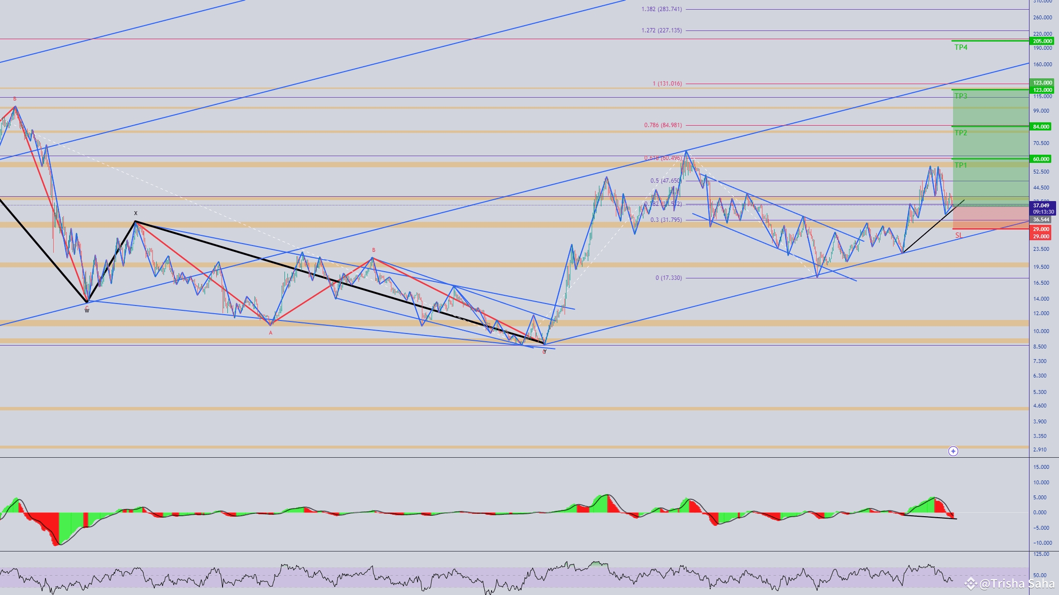Click the X wave label on chart
The height and width of the screenshot is (595, 1059).
pos(135,213)
